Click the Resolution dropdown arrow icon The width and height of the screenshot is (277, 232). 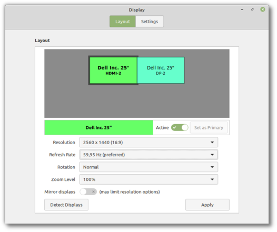(212, 143)
